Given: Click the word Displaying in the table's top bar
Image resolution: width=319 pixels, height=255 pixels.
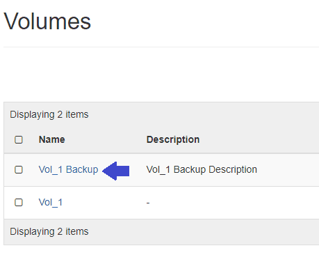Looking at the screenshot, I should [32, 115].
